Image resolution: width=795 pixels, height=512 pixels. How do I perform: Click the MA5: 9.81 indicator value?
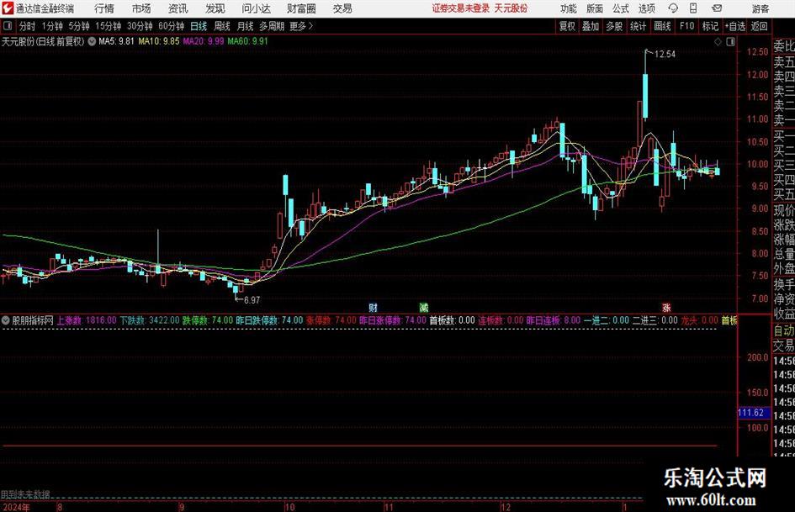pyautogui.click(x=116, y=41)
